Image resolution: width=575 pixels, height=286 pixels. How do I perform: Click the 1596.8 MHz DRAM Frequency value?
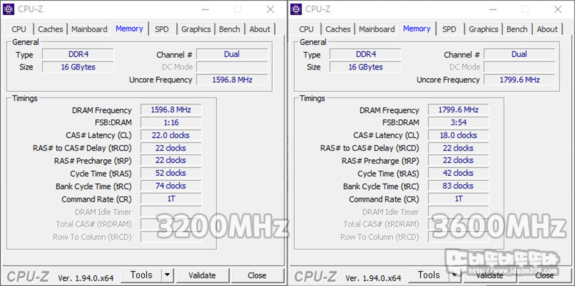(171, 110)
